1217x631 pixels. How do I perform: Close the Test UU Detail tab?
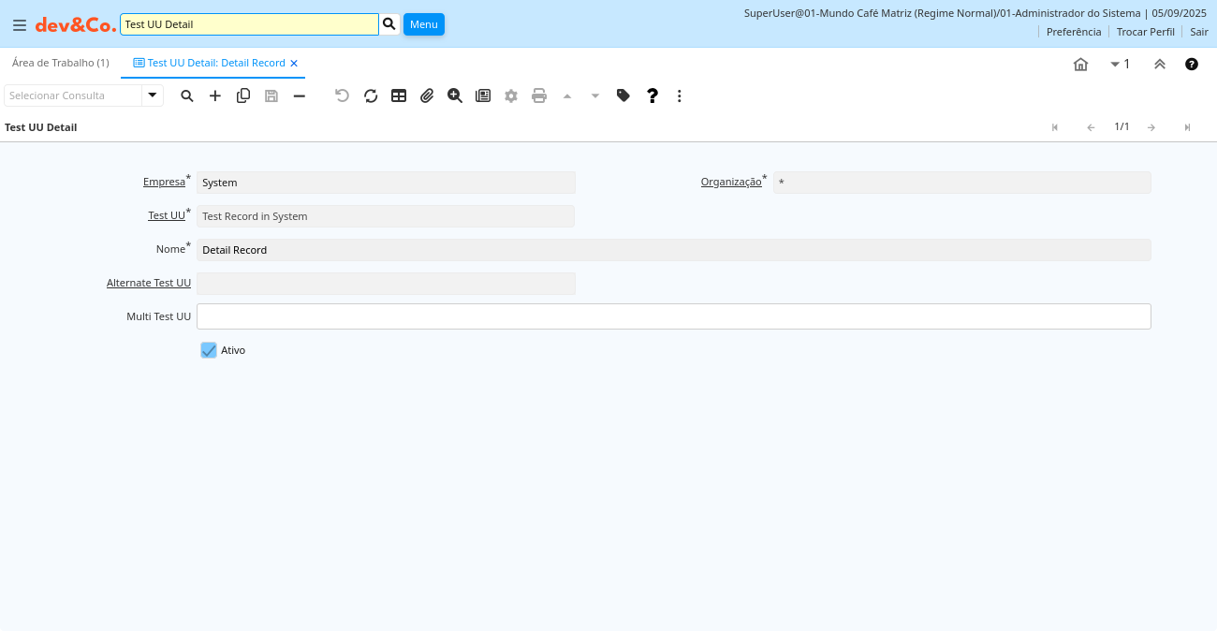(294, 64)
